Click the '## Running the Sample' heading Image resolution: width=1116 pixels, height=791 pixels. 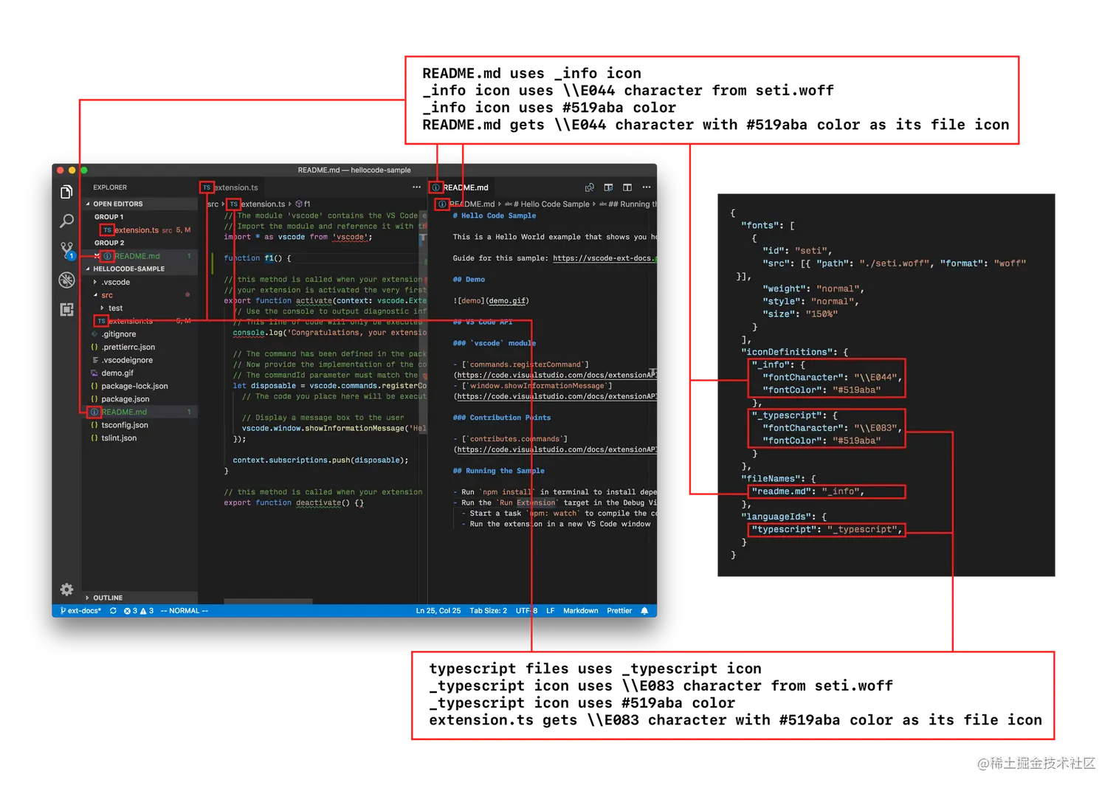(x=498, y=471)
